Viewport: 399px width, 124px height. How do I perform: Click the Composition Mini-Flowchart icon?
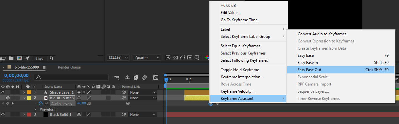click(x=116, y=77)
